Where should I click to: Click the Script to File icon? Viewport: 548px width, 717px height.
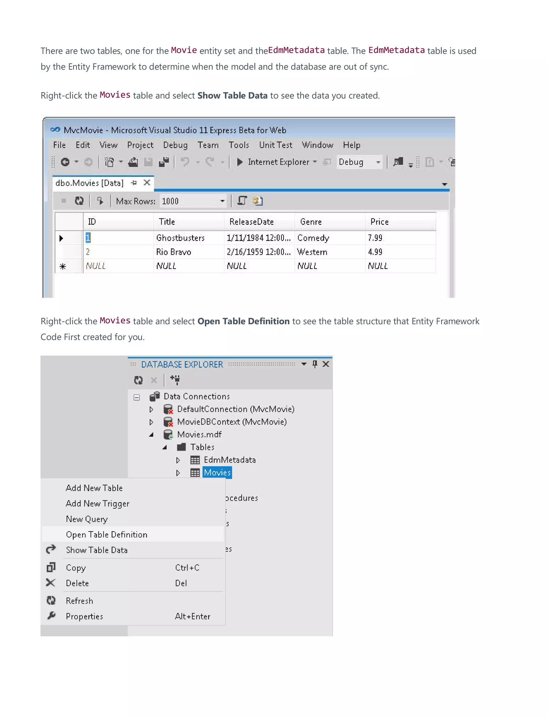pos(258,201)
